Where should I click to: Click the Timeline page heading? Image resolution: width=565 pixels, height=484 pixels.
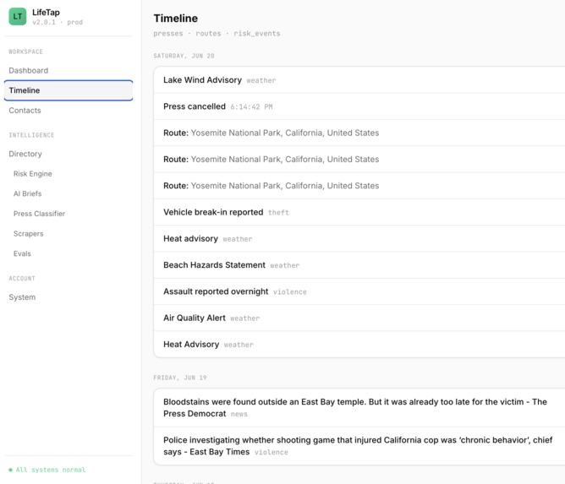tap(175, 19)
